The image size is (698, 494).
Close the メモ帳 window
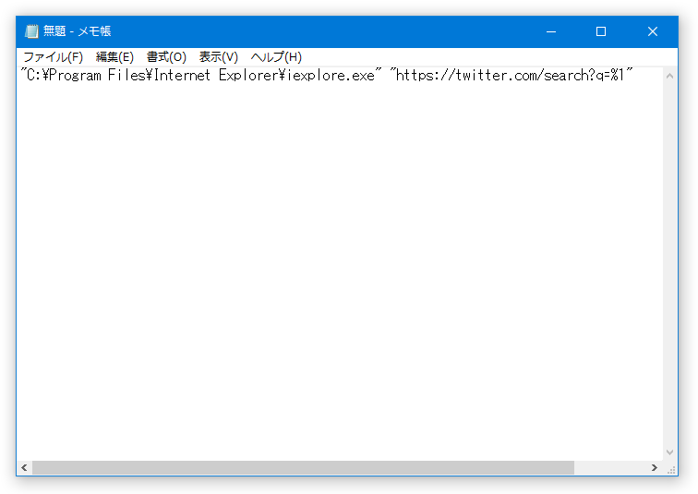pyautogui.click(x=653, y=31)
